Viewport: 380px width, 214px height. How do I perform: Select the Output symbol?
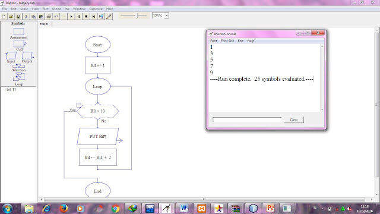[27, 55]
